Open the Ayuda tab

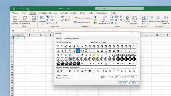pyautogui.click(x=113, y=13)
